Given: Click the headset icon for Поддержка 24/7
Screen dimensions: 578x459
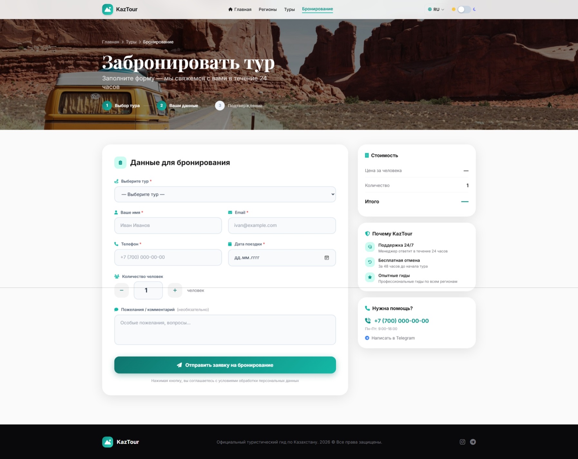Looking at the screenshot, I should (x=370, y=247).
